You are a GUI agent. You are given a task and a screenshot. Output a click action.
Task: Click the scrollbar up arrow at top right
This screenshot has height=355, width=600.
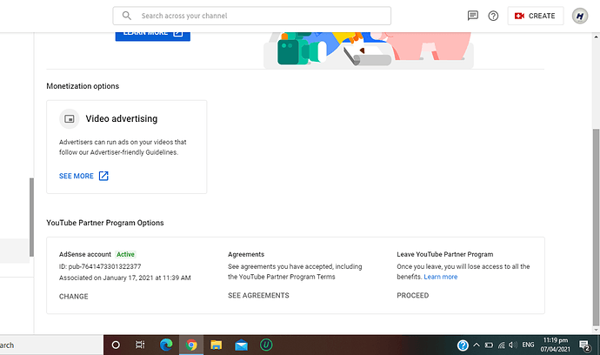[596, 37]
